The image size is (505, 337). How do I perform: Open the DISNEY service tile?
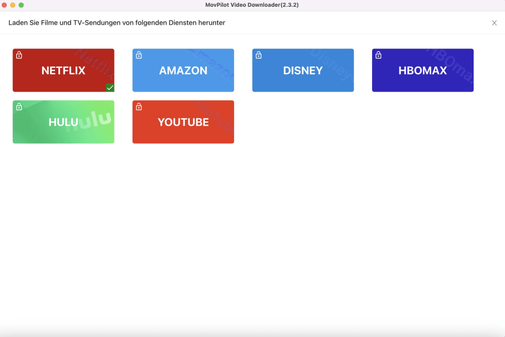(x=303, y=70)
